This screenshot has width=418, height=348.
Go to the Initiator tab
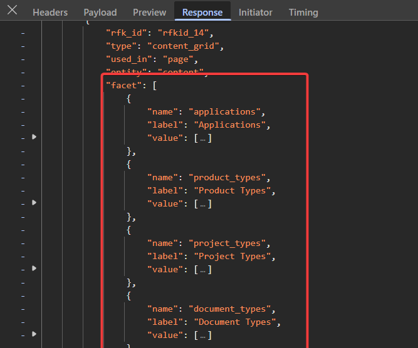(x=255, y=13)
